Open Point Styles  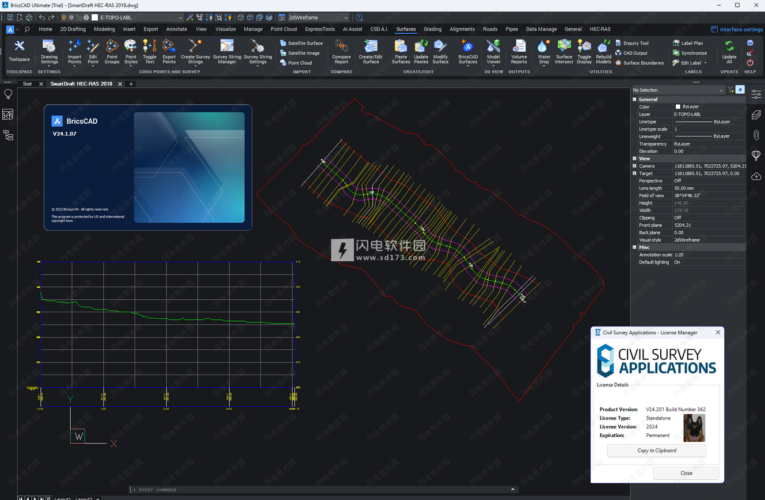[131, 52]
